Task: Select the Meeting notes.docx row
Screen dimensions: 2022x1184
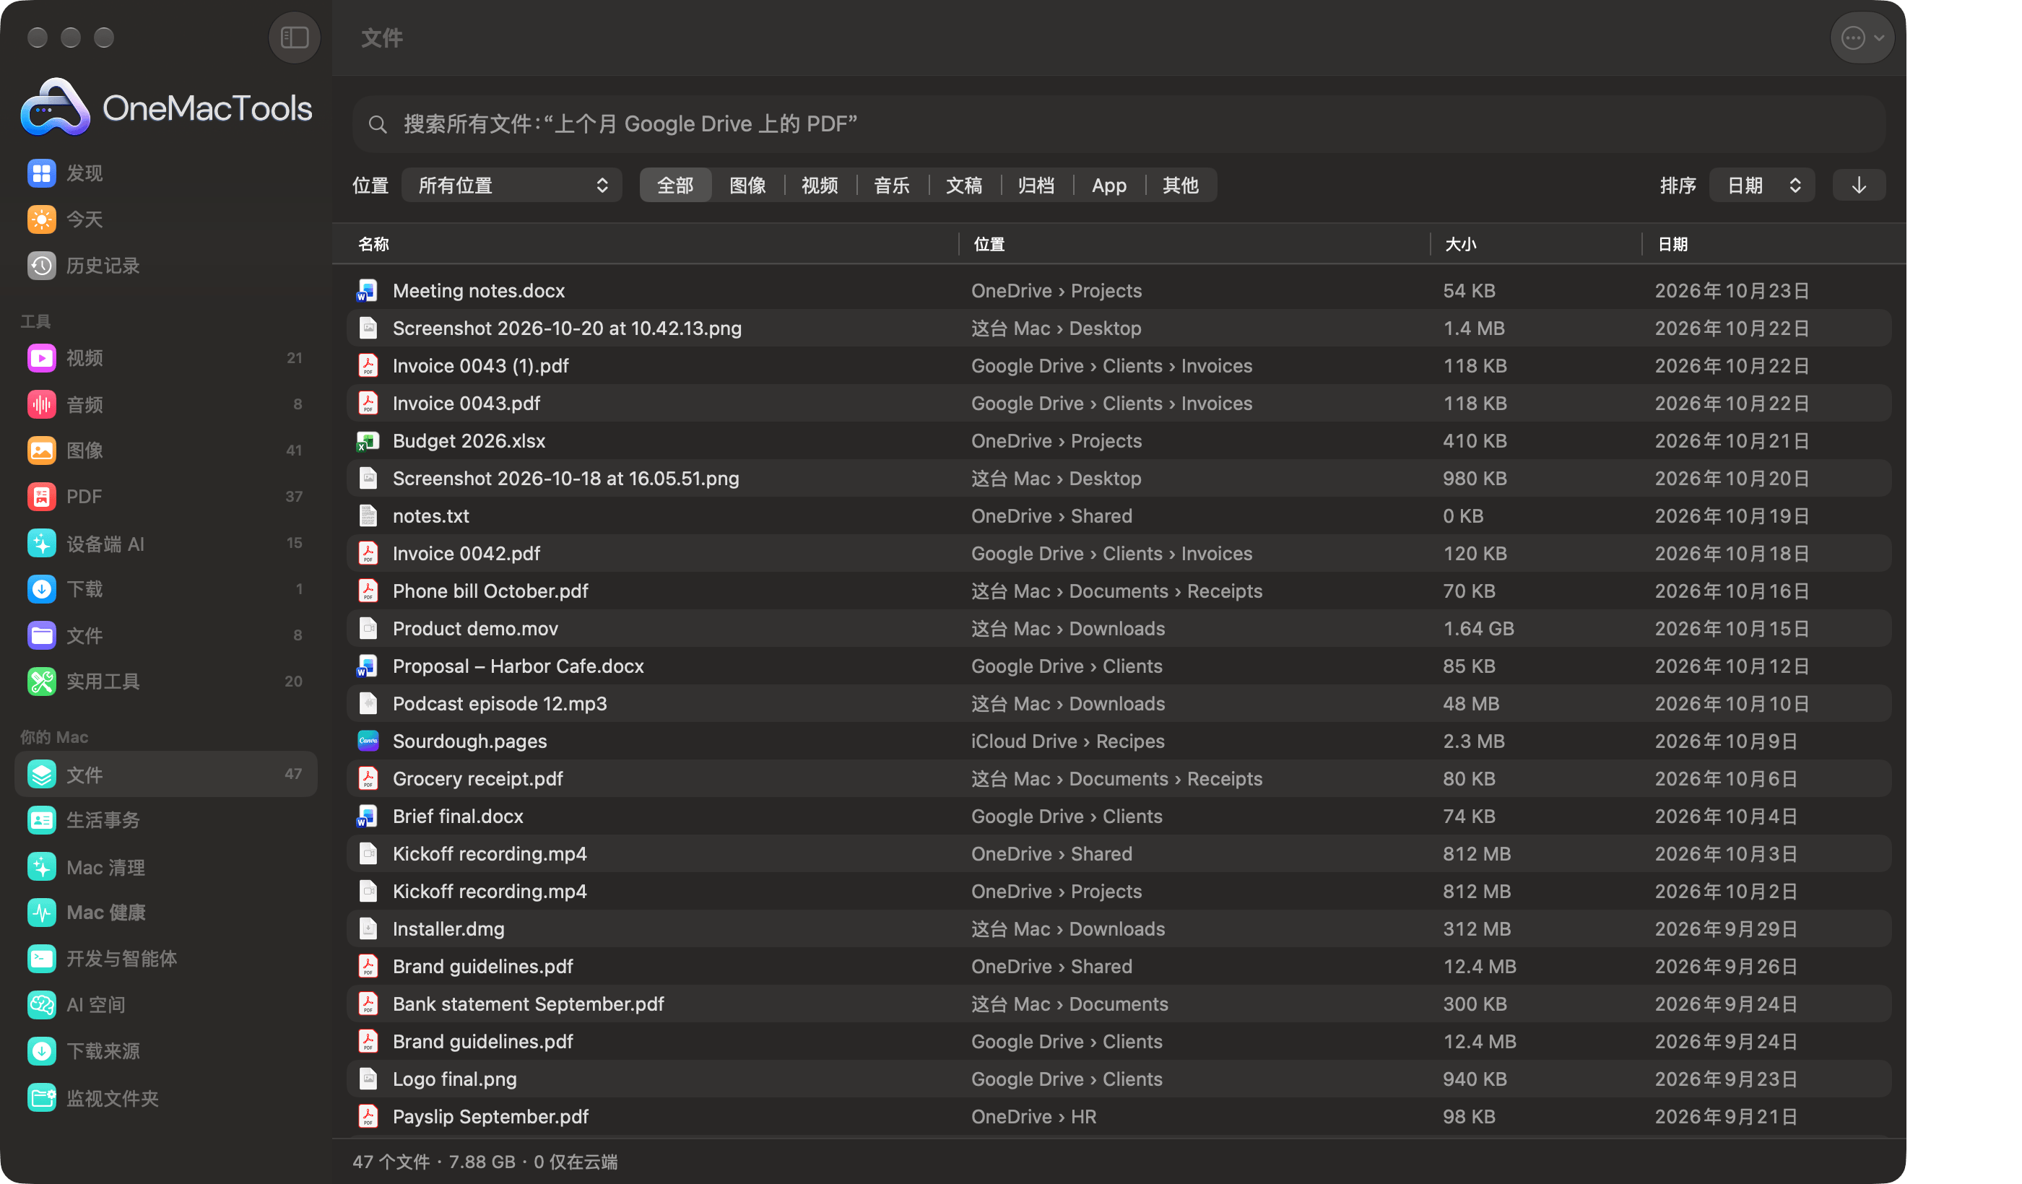Action: tap(1119, 290)
